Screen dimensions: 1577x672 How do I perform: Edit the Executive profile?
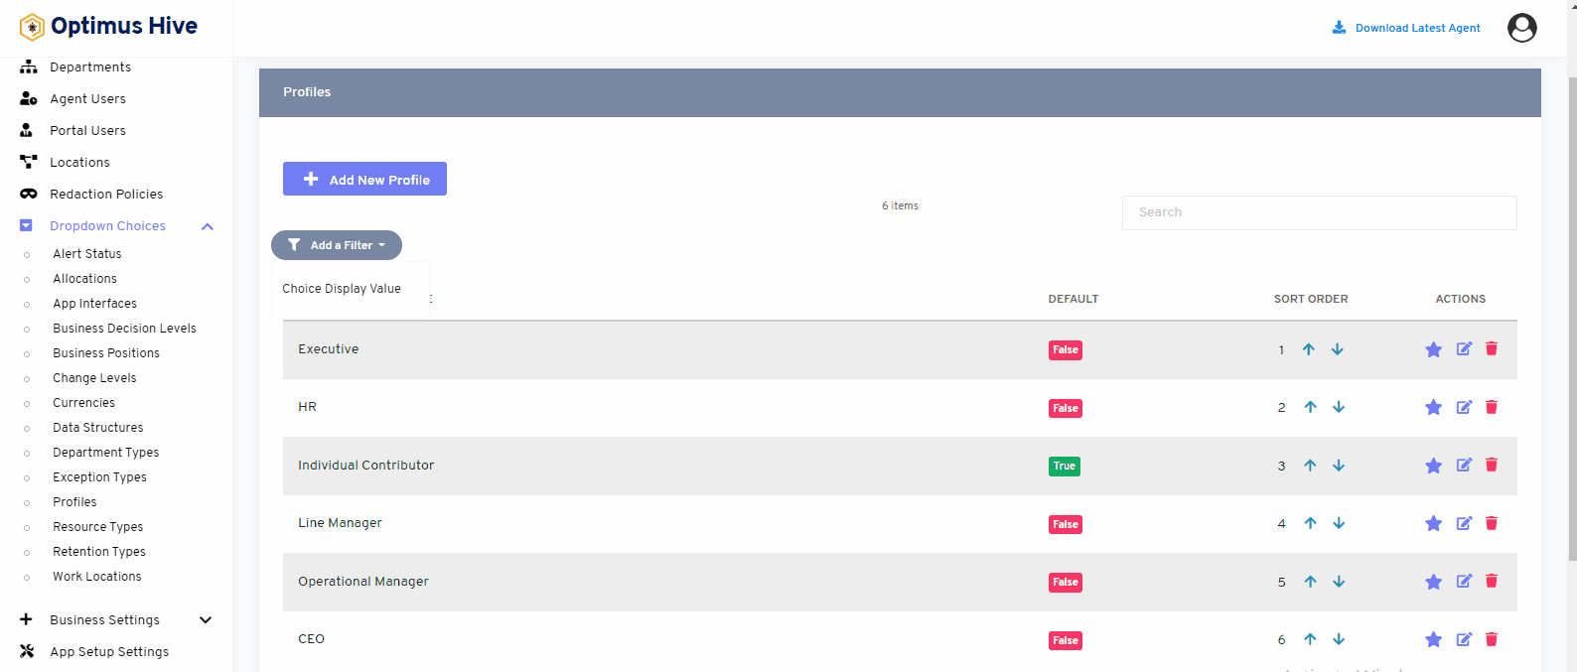pyautogui.click(x=1464, y=348)
